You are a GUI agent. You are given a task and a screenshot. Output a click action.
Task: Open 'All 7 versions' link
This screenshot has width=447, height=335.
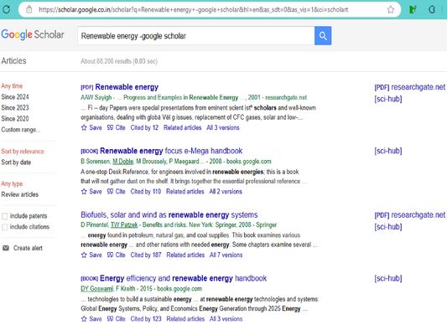click(x=226, y=255)
